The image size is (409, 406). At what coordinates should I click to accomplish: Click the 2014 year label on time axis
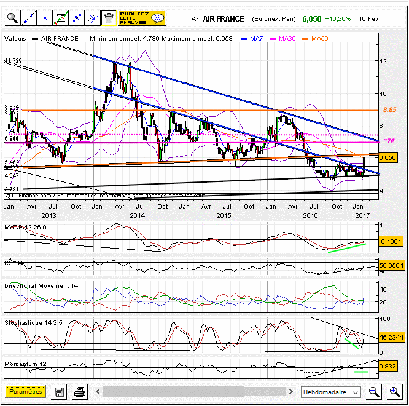pos(138,215)
